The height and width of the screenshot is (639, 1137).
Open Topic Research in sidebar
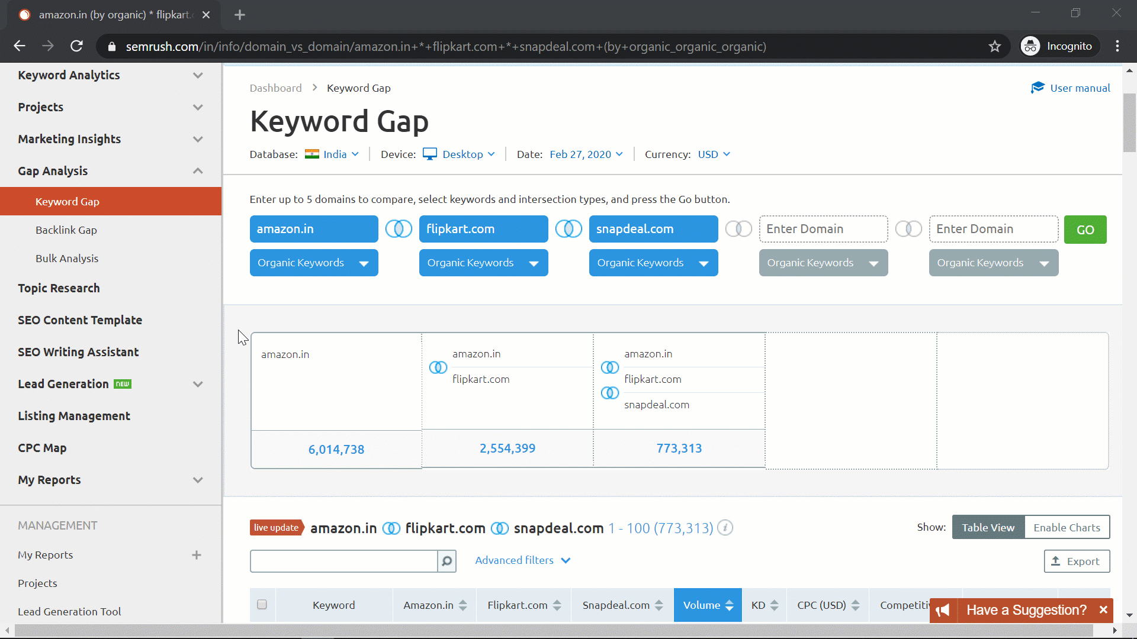(59, 288)
